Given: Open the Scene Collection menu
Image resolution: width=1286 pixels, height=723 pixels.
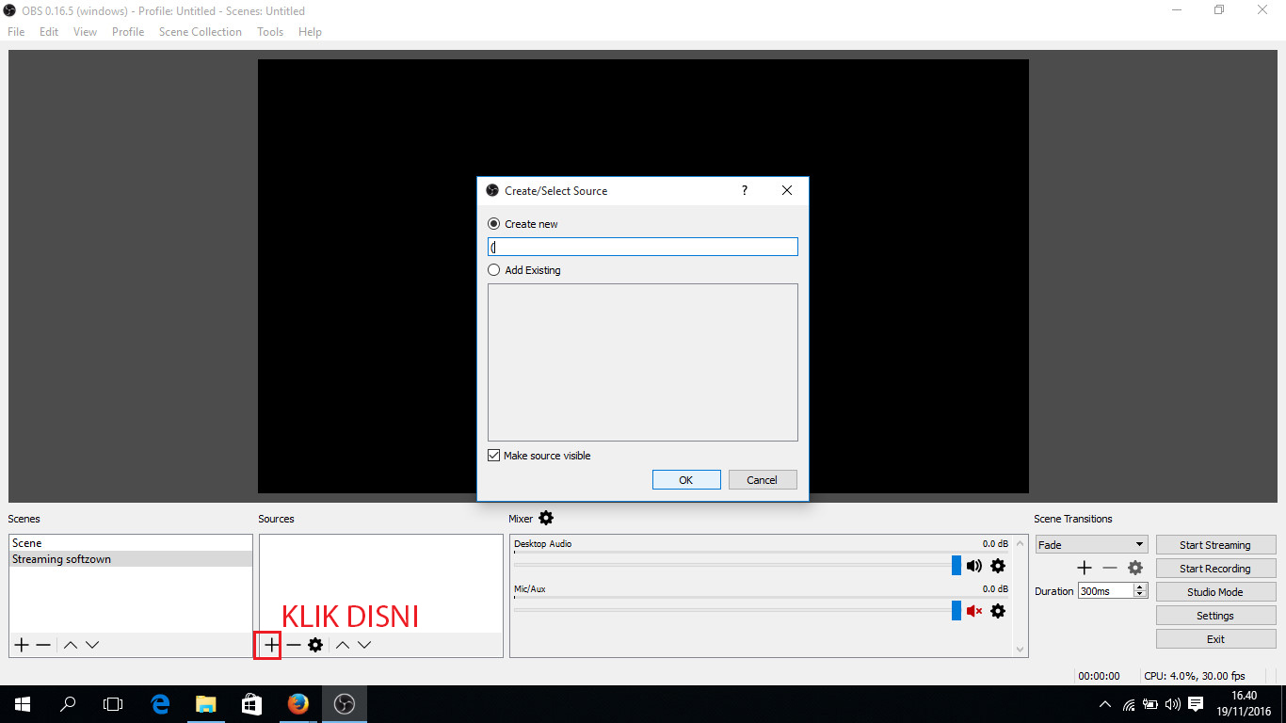Looking at the screenshot, I should 200,31.
